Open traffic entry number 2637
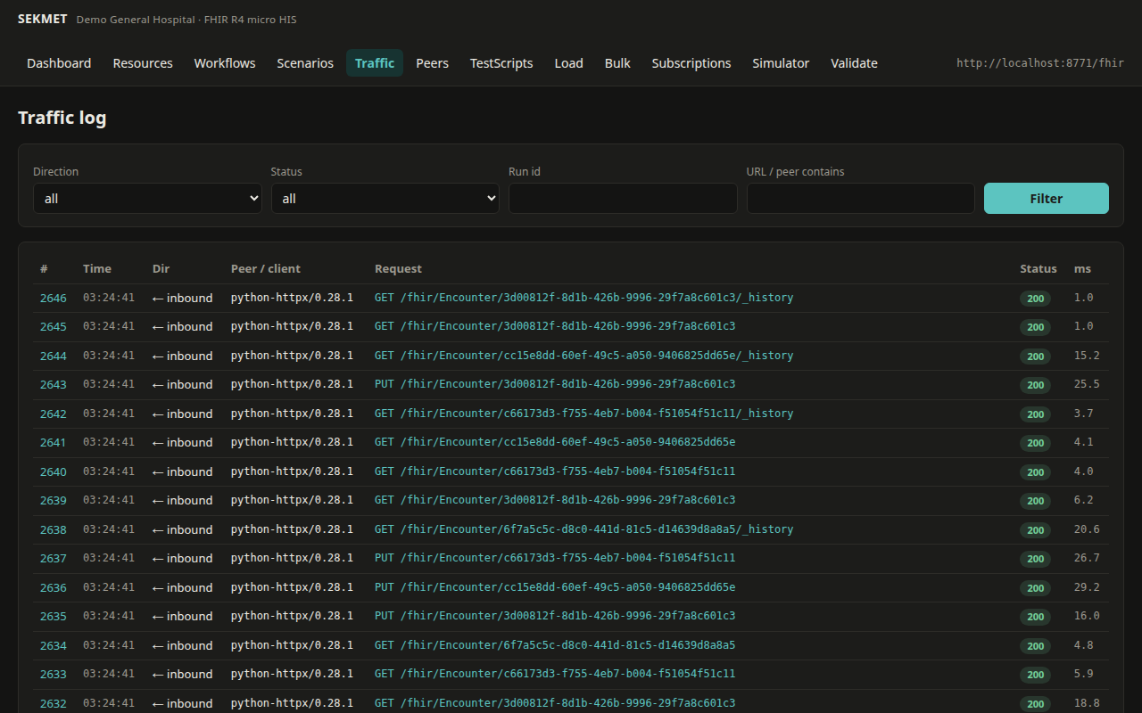The width and height of the screenshot is (1142, 713). 54,558
